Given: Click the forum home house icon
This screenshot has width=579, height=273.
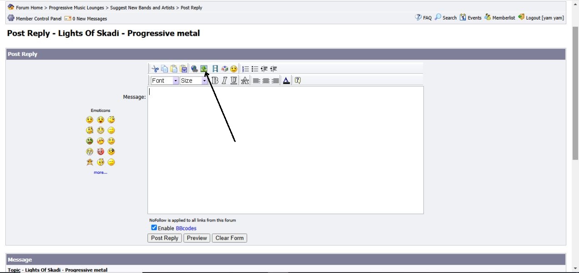Looking at the screenshot, I should pos(11,7).
